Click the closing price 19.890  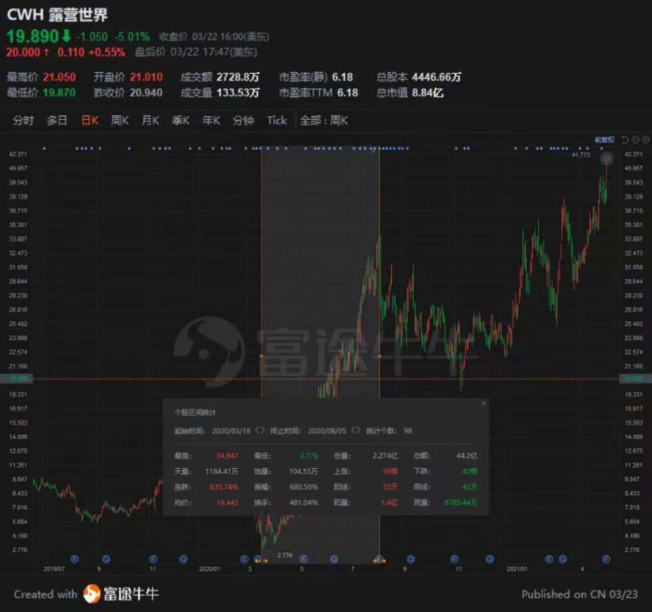(33, 36)
